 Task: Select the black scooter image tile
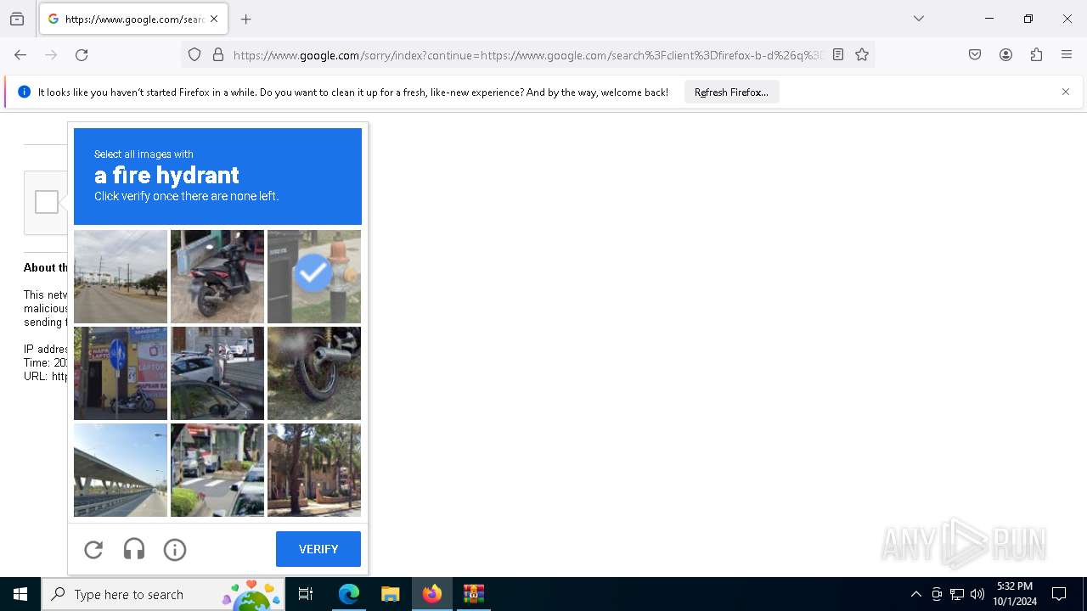pos(217,277)
